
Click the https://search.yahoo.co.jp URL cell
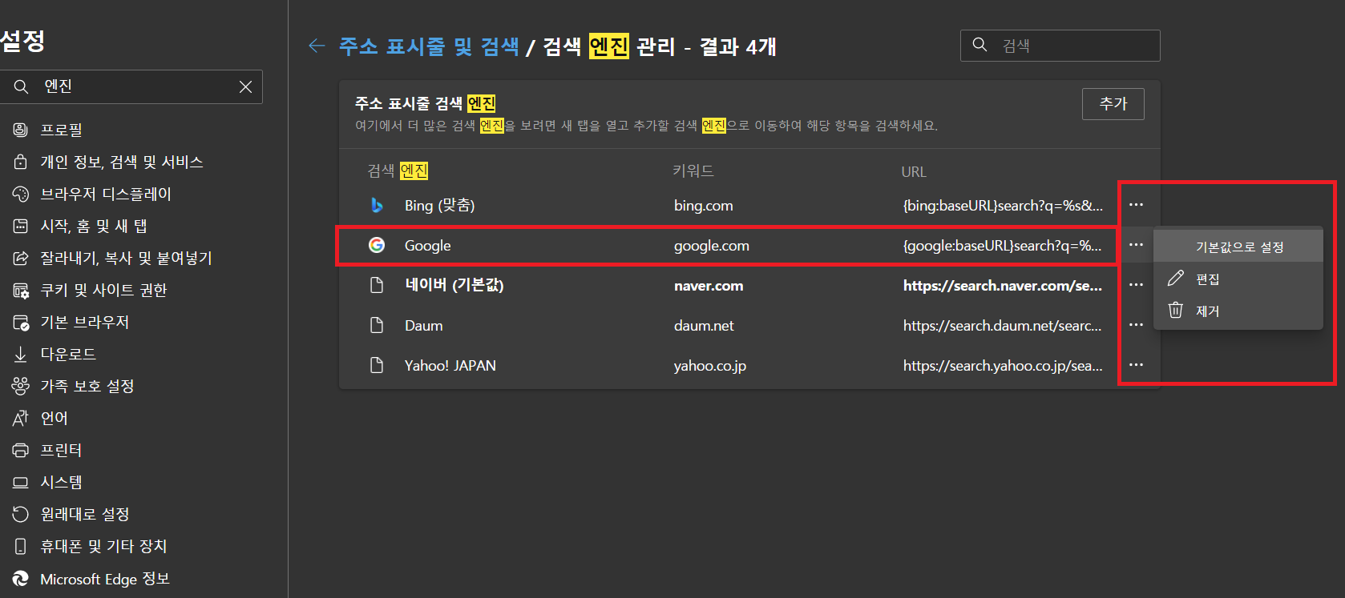[x=1003, y=366]
